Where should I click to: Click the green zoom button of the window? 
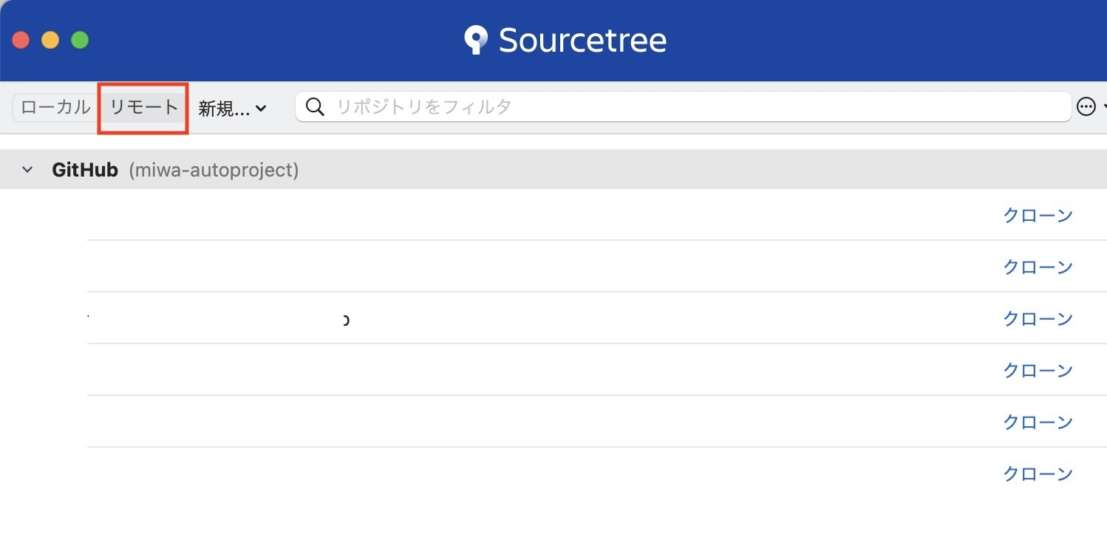[78, 40]
